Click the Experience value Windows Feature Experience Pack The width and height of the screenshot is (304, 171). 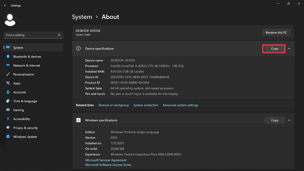pyautogui.click(x=146, y=154)
